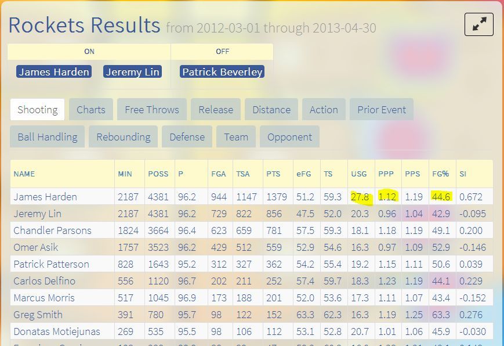Click Greg Smith's eFG value 63.3
Screen dimensions: 504x346
(x=305, y=315)
